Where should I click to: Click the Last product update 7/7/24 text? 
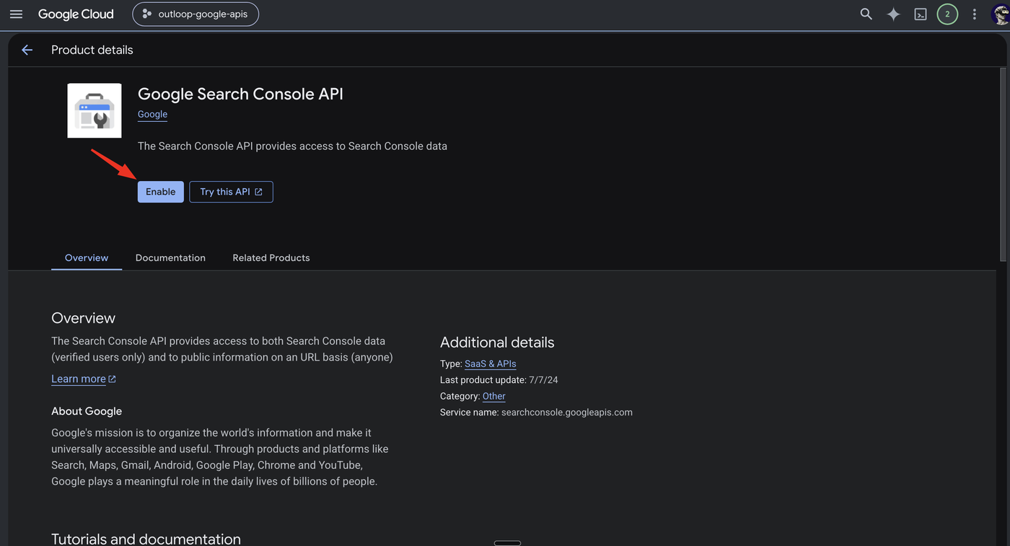(499, 380)
